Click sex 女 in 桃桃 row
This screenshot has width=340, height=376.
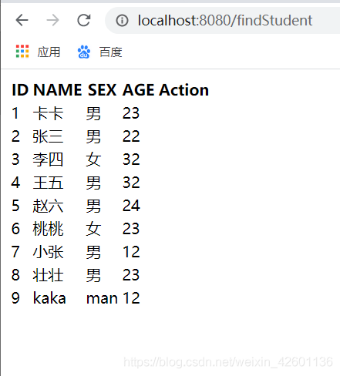point(93,229)
